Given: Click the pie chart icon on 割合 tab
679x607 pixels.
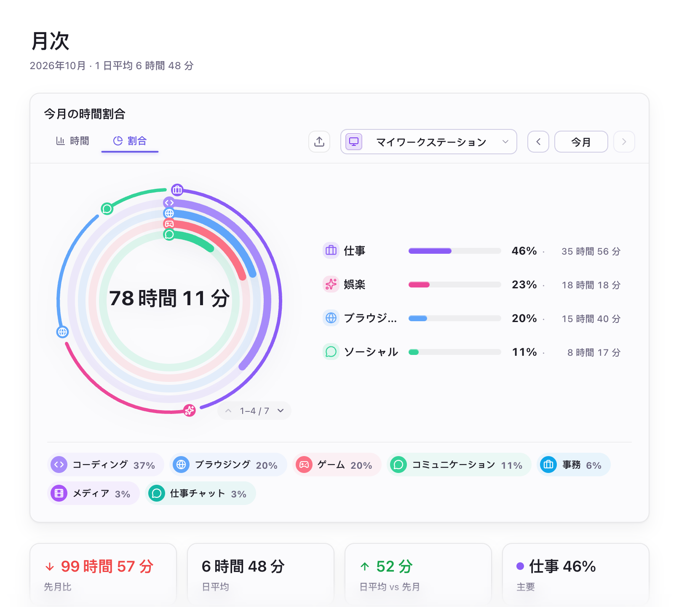Looking at the screenshot, I should 118,141.
